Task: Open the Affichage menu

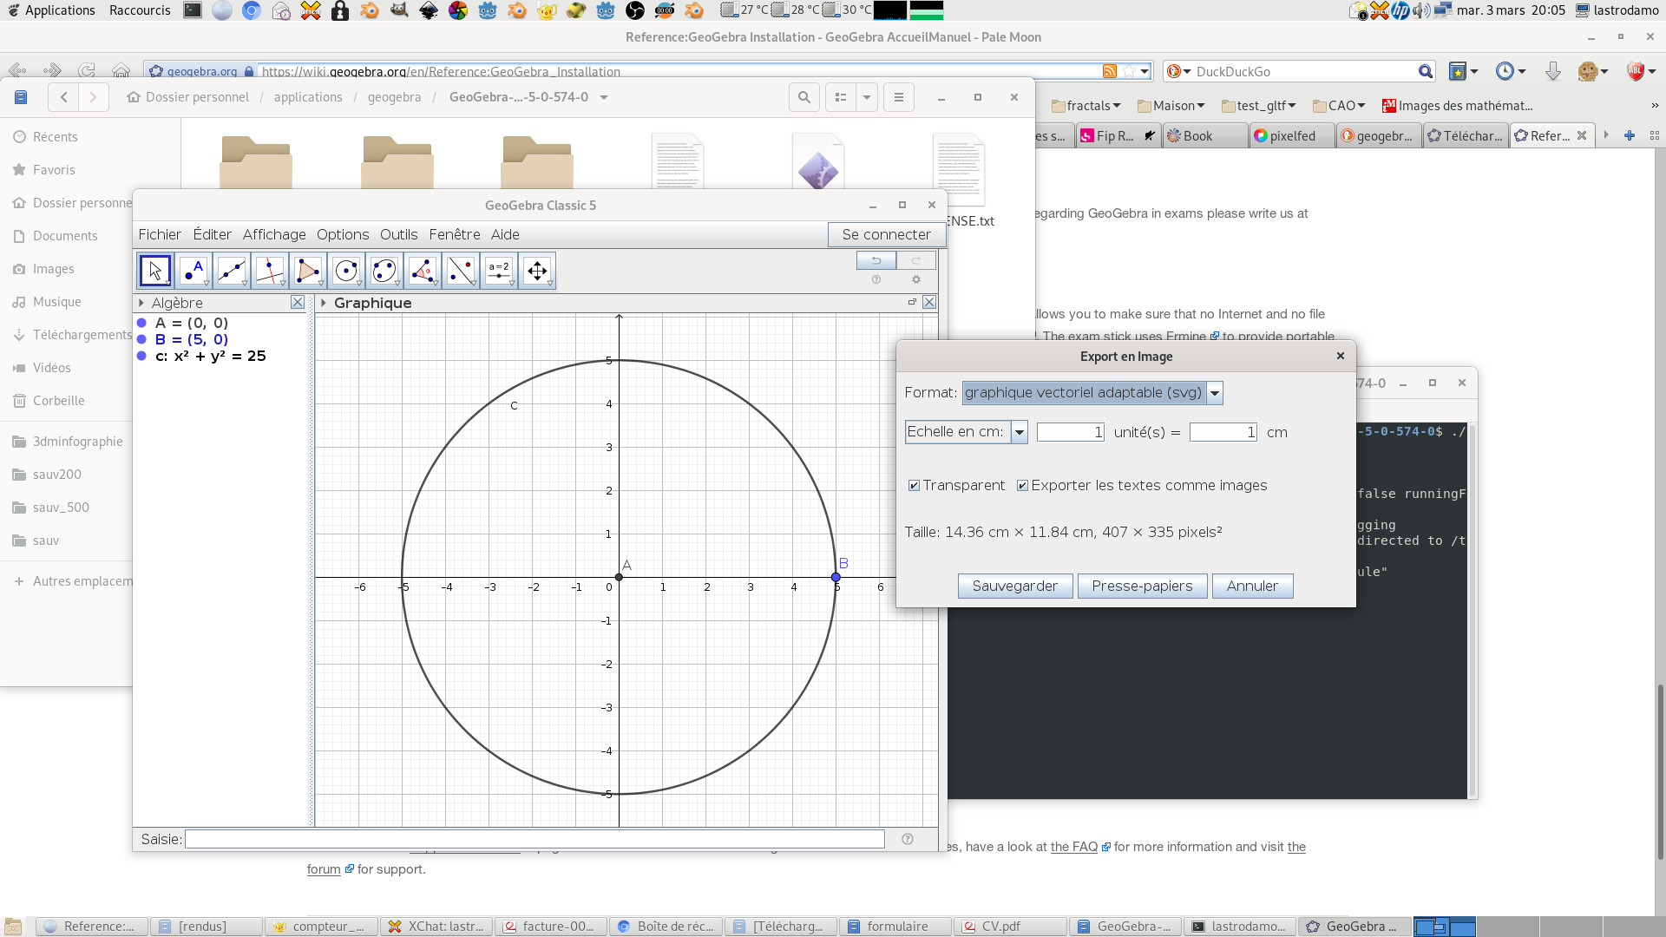Action: 274,234
